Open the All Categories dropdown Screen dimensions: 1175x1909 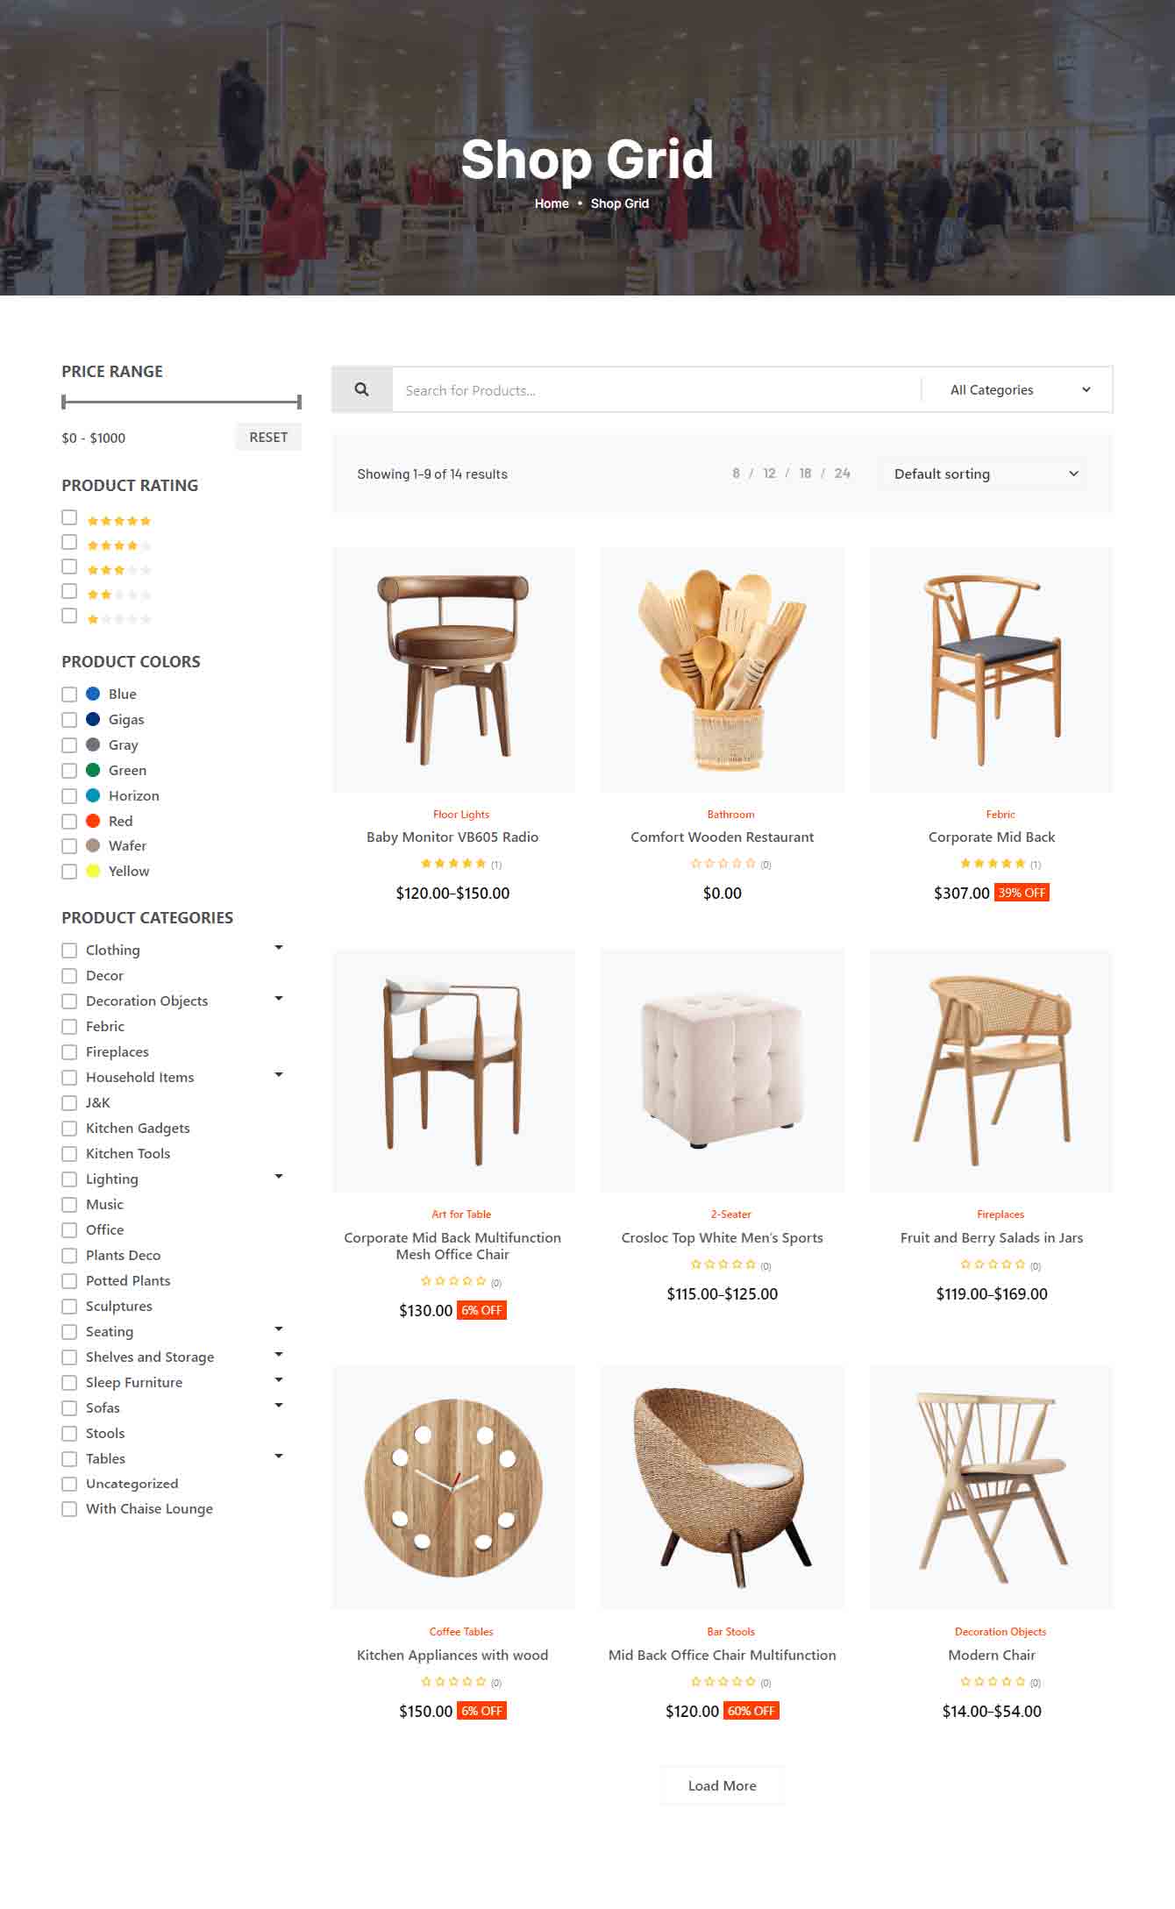1019,390
